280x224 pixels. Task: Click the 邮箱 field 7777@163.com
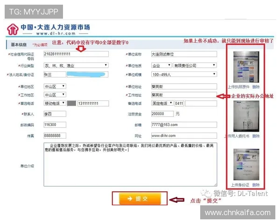[184, 125]
